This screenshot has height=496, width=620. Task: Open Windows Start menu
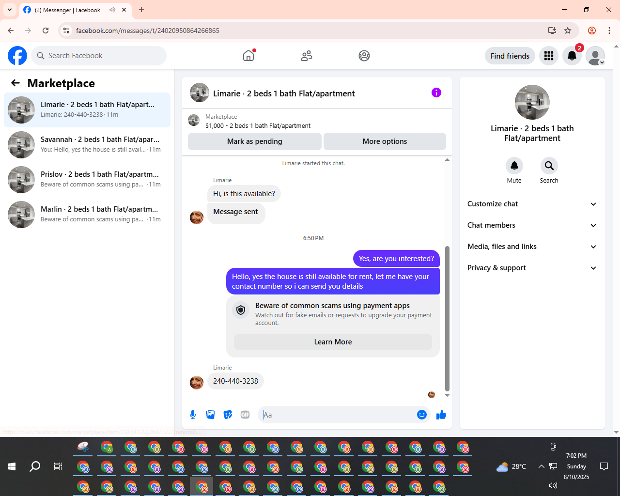coord(12,466)
